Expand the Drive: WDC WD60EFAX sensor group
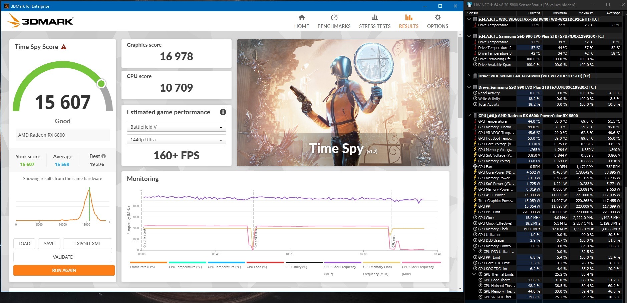Screen dimensions: 627x303 [x=469, y=76]
